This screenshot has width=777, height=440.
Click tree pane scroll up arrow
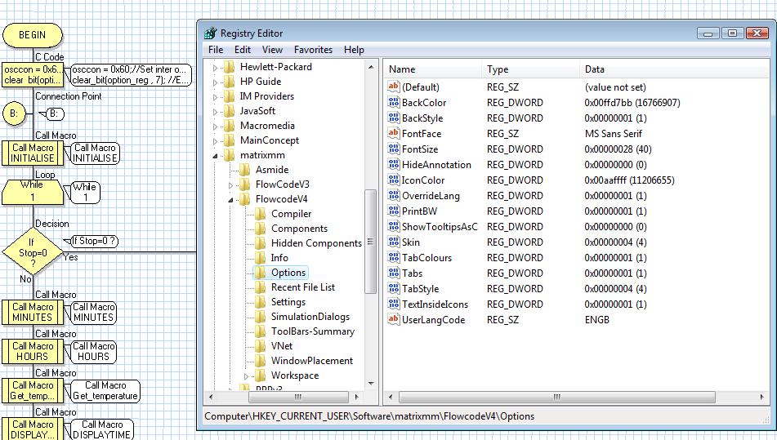(x=371, y=67)
